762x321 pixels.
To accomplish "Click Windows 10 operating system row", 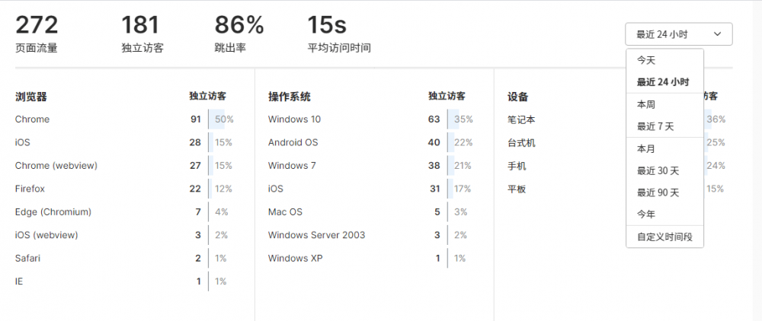I will tap(294, 119).
